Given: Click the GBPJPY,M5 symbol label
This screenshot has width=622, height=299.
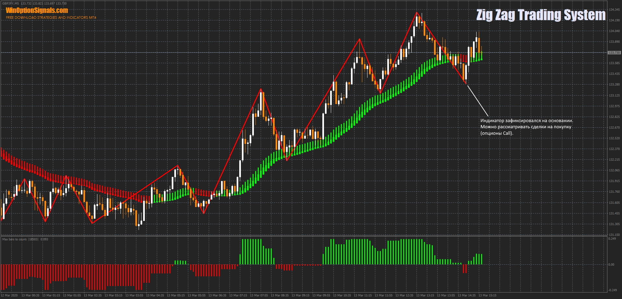Looking at the screenshot, I should [10, 4].
